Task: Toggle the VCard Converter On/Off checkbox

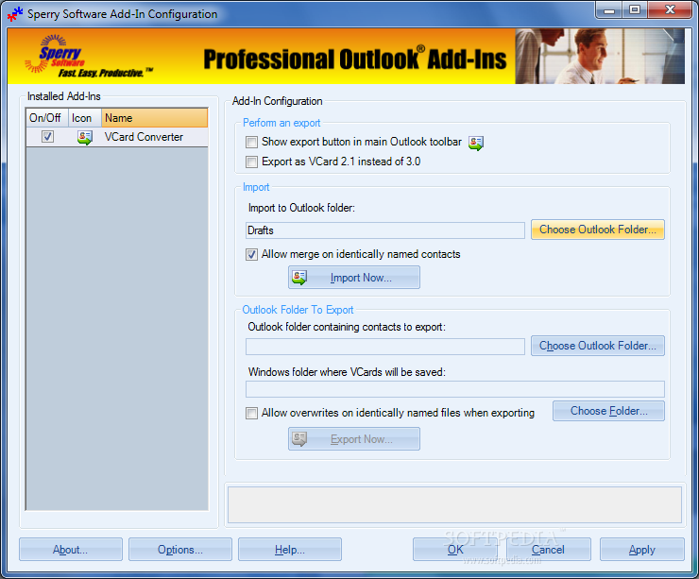Action: pos(47,136)
